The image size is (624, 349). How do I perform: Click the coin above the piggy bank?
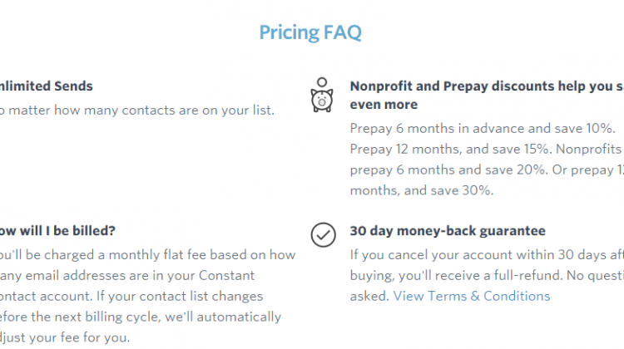click(x=322, y=82)
